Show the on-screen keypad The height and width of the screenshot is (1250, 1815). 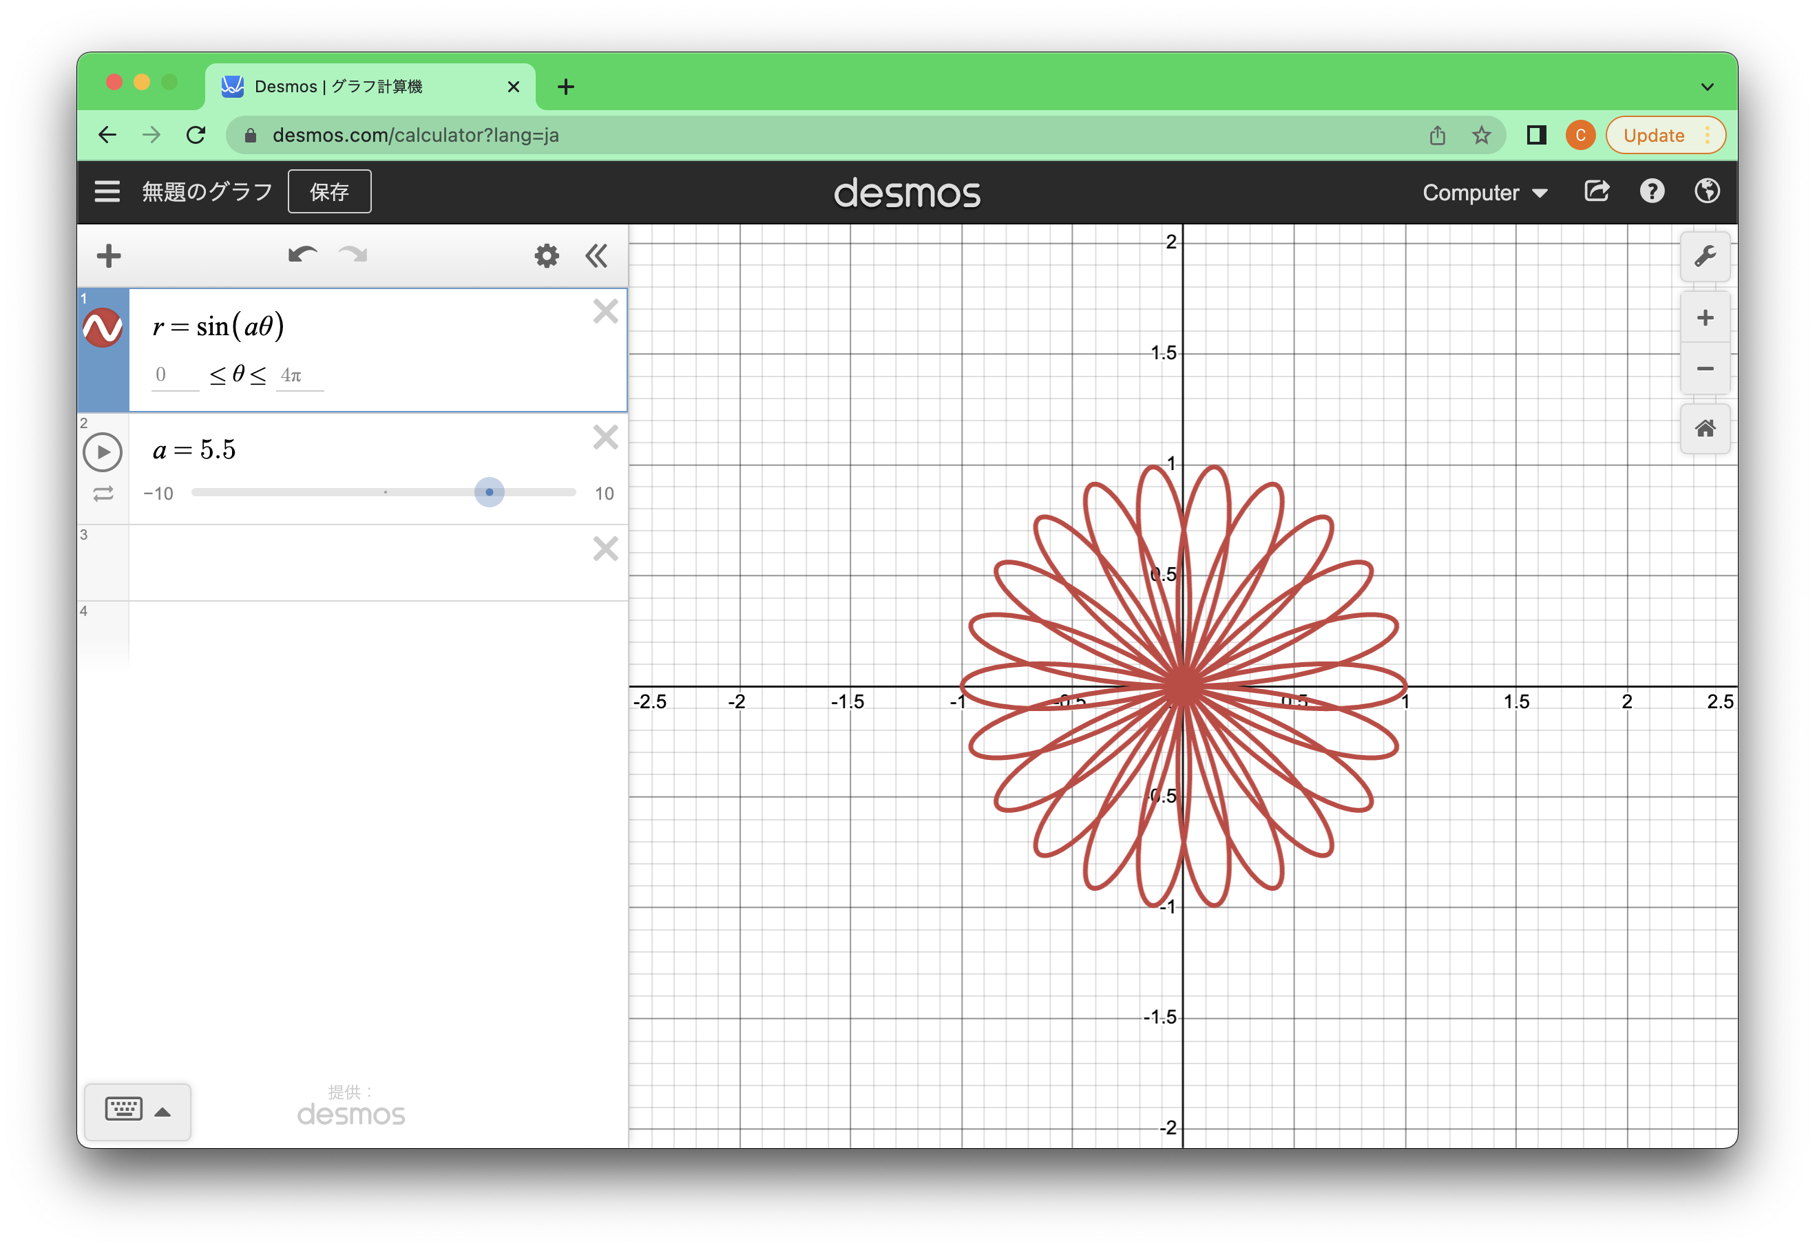137,1112
